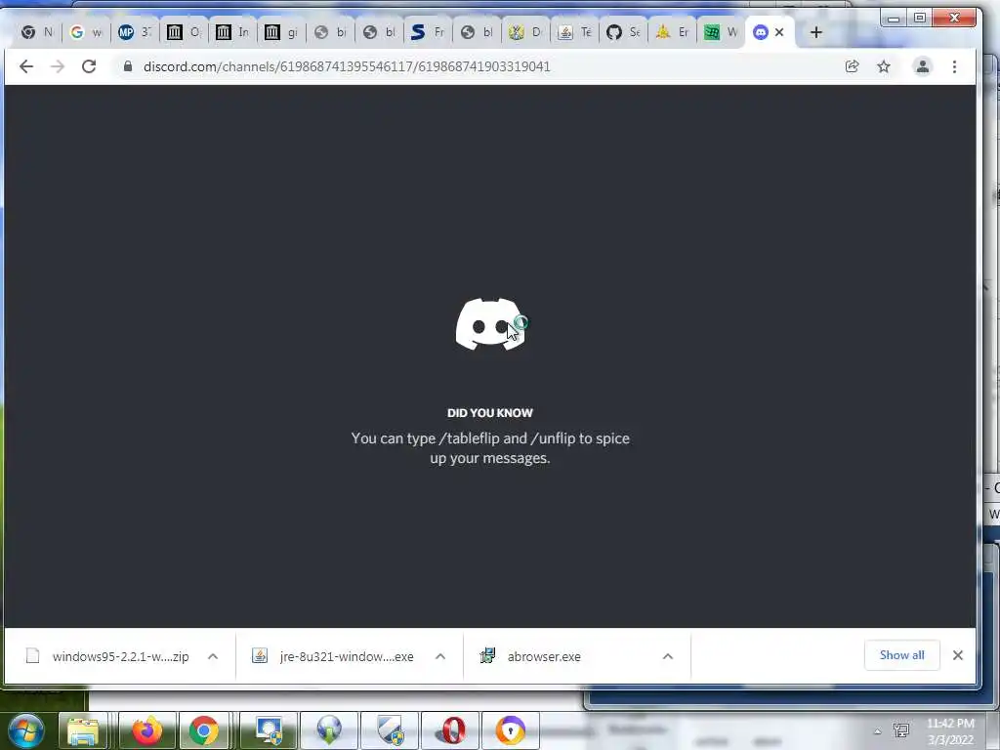Screen dimensions: 1000x750
Task: Open the Internet Archive tab labeled In
Action: [x=232, y=32]
